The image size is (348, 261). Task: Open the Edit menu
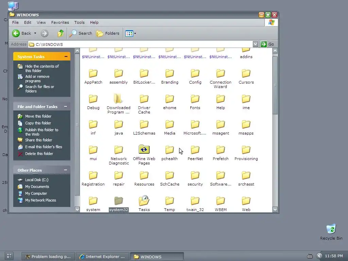(x=28, y=22)
